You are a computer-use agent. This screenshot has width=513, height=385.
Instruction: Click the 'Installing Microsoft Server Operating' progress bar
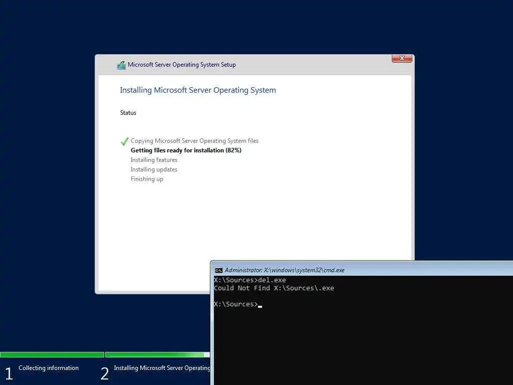click(157, 354)
